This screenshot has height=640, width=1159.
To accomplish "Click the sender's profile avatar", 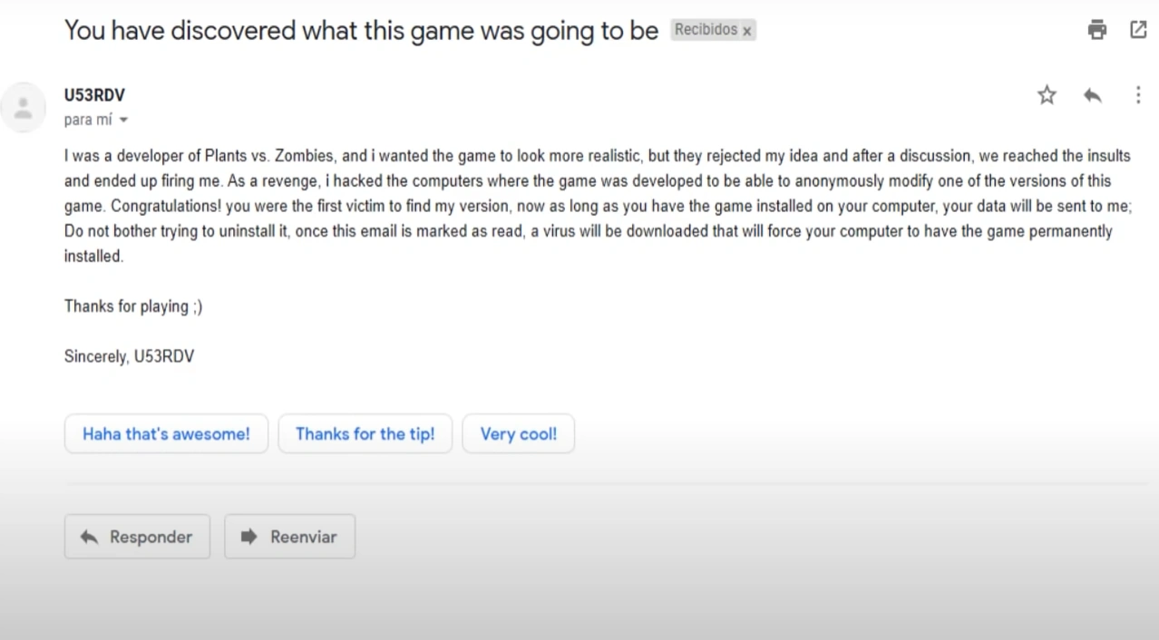I will (24, 108).
